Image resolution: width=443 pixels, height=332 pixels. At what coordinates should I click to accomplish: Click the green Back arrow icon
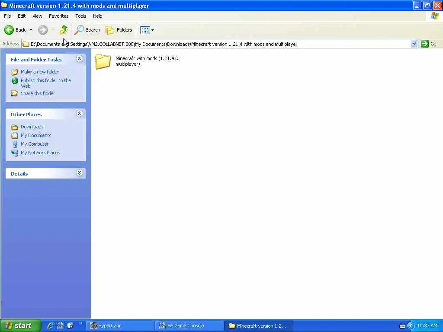pos(9,30)
